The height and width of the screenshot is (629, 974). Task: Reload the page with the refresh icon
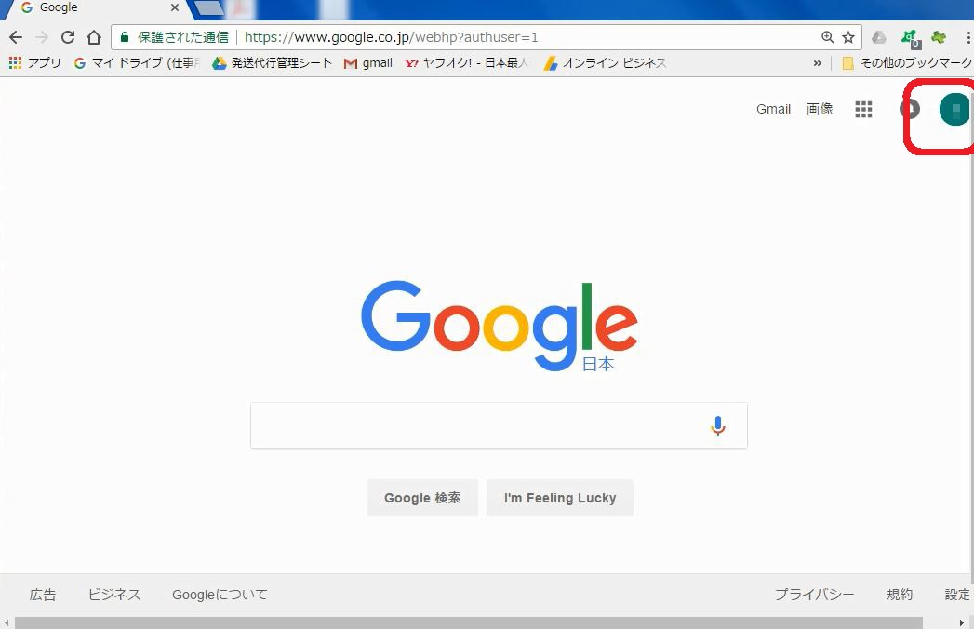pyautogui.click(x=68, y=37)
